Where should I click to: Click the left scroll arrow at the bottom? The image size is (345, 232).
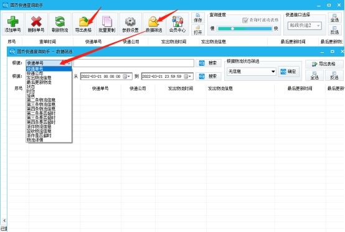tap(4, 220)
